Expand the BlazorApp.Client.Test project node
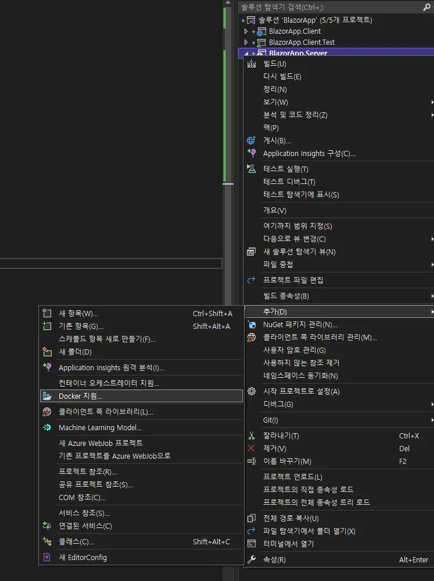 (x=246, y=42)
